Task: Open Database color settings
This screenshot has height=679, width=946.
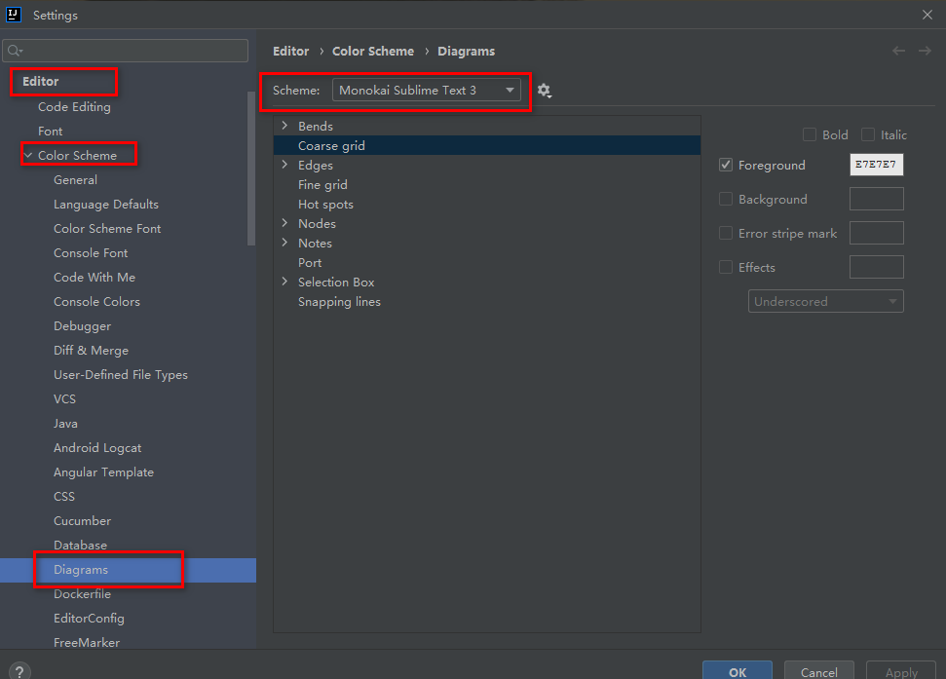Action: click(x=80, y=546)
